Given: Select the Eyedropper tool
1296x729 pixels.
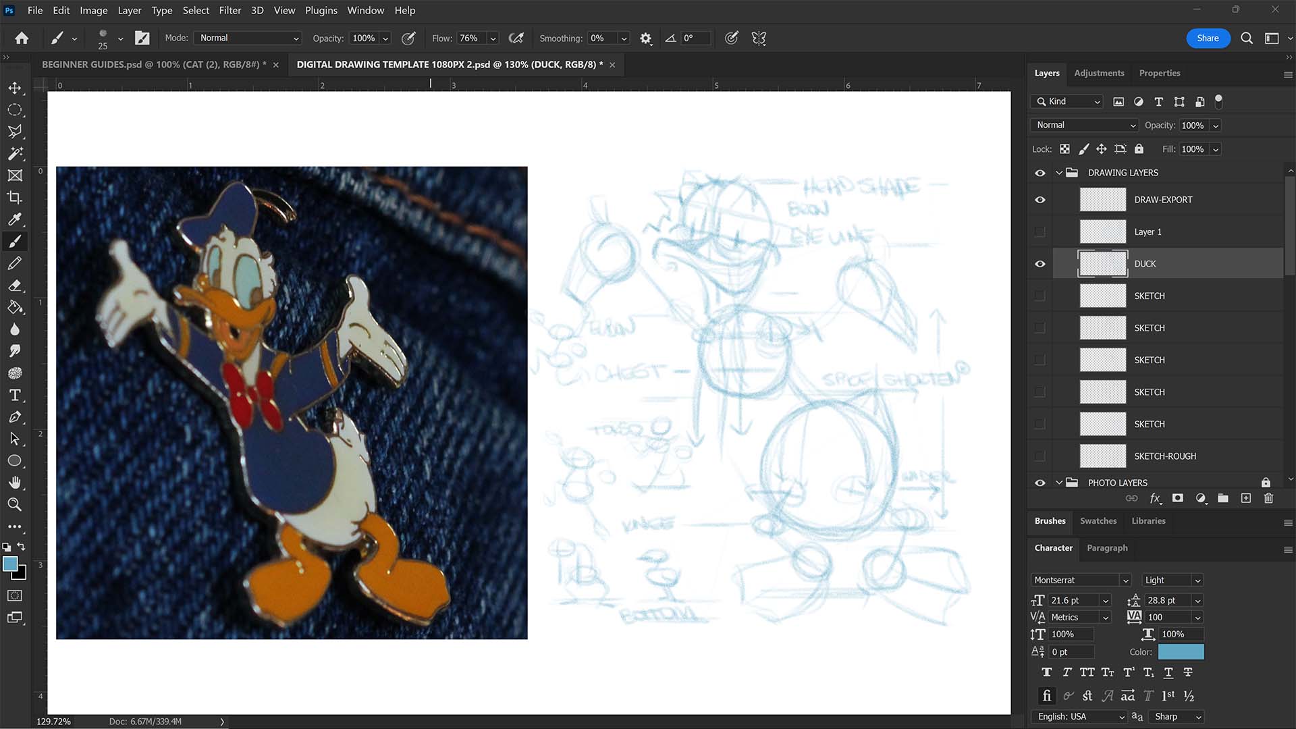Looking at the screenshot, I should point(15,219).
